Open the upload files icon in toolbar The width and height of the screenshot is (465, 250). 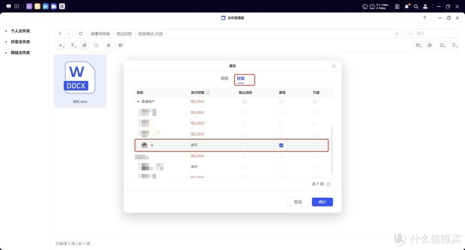(x=72, y=45)
